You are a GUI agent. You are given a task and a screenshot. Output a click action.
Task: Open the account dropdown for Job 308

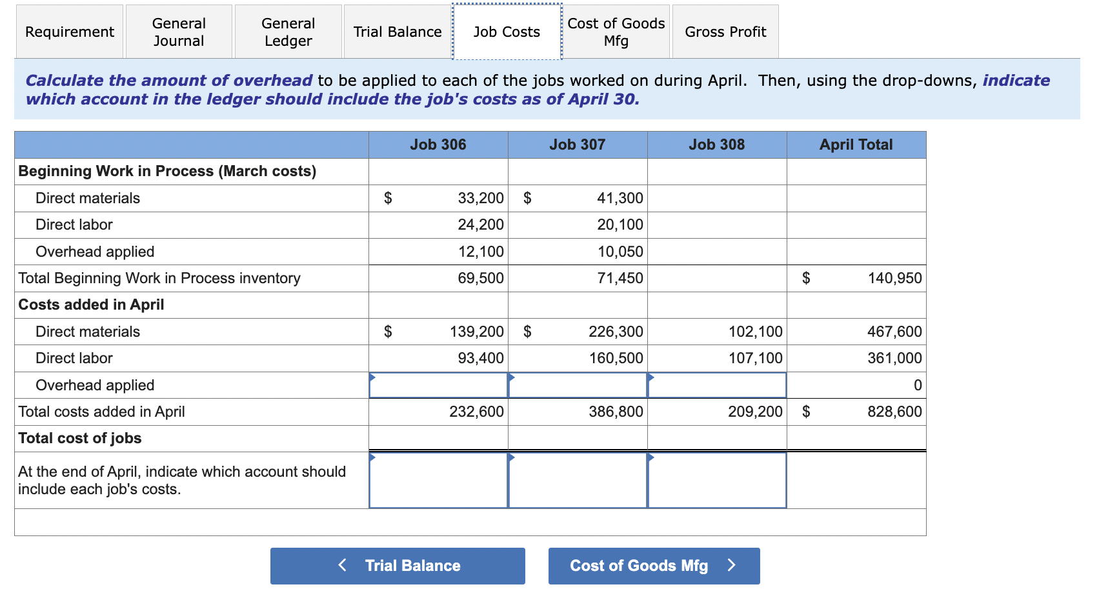click(716, 481)
